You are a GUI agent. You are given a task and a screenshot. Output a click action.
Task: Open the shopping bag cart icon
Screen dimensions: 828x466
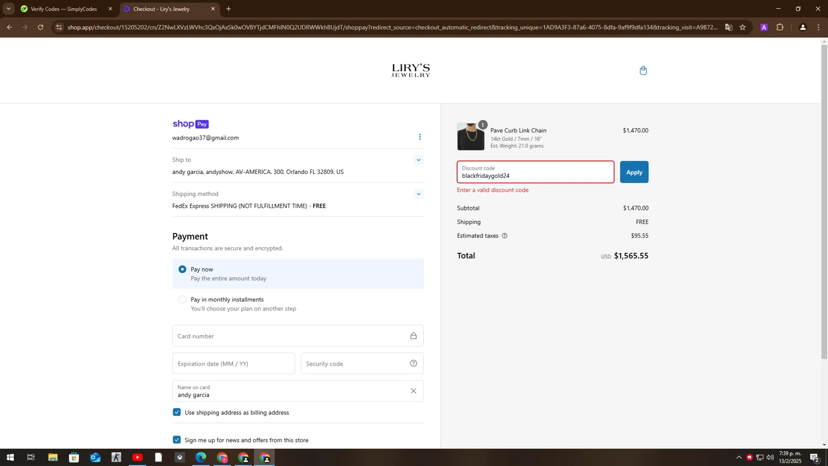tap(643, 71)
